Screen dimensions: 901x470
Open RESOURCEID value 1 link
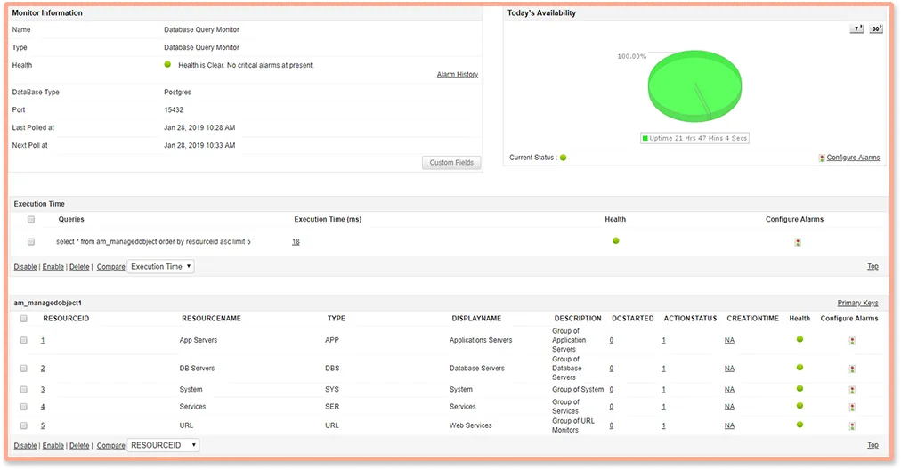tap(43, 341)
